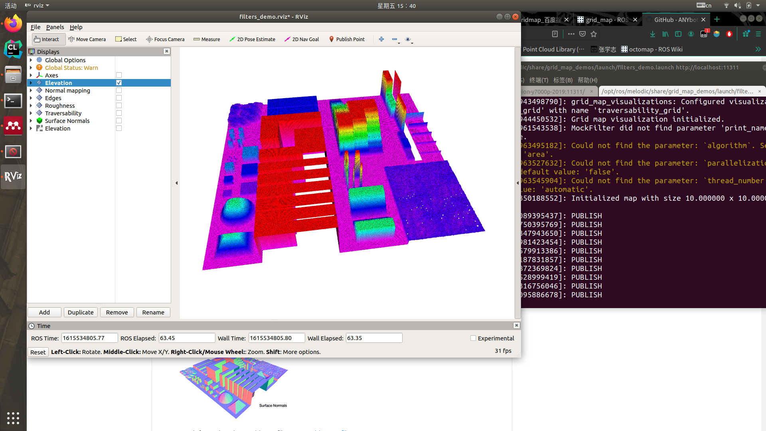
Task: Click the Publish Point tool
Action: (347, 39)
